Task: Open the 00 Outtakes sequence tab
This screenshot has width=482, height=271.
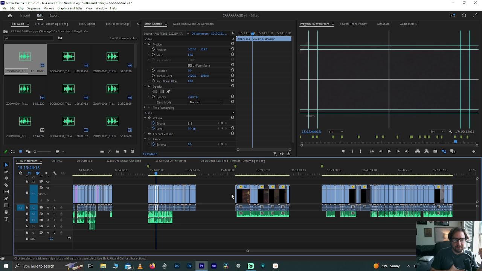Action: [84, 161]
